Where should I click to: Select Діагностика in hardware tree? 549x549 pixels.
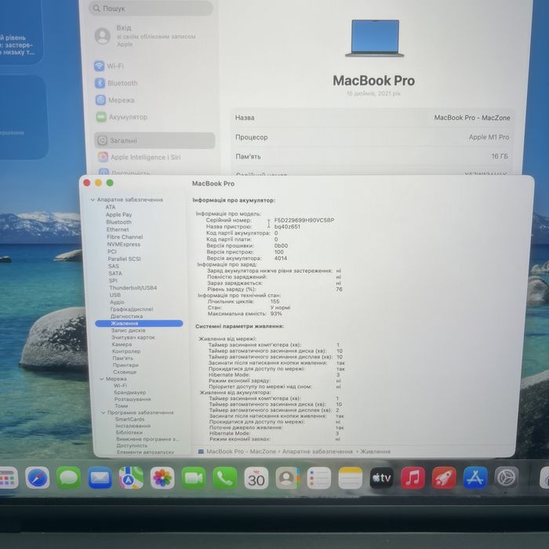click(x=126, y=316)
